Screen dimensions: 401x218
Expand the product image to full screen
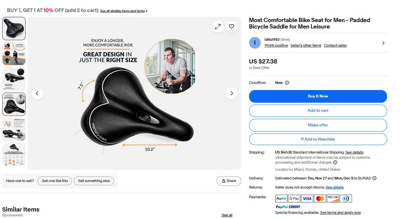pos(218,27)
